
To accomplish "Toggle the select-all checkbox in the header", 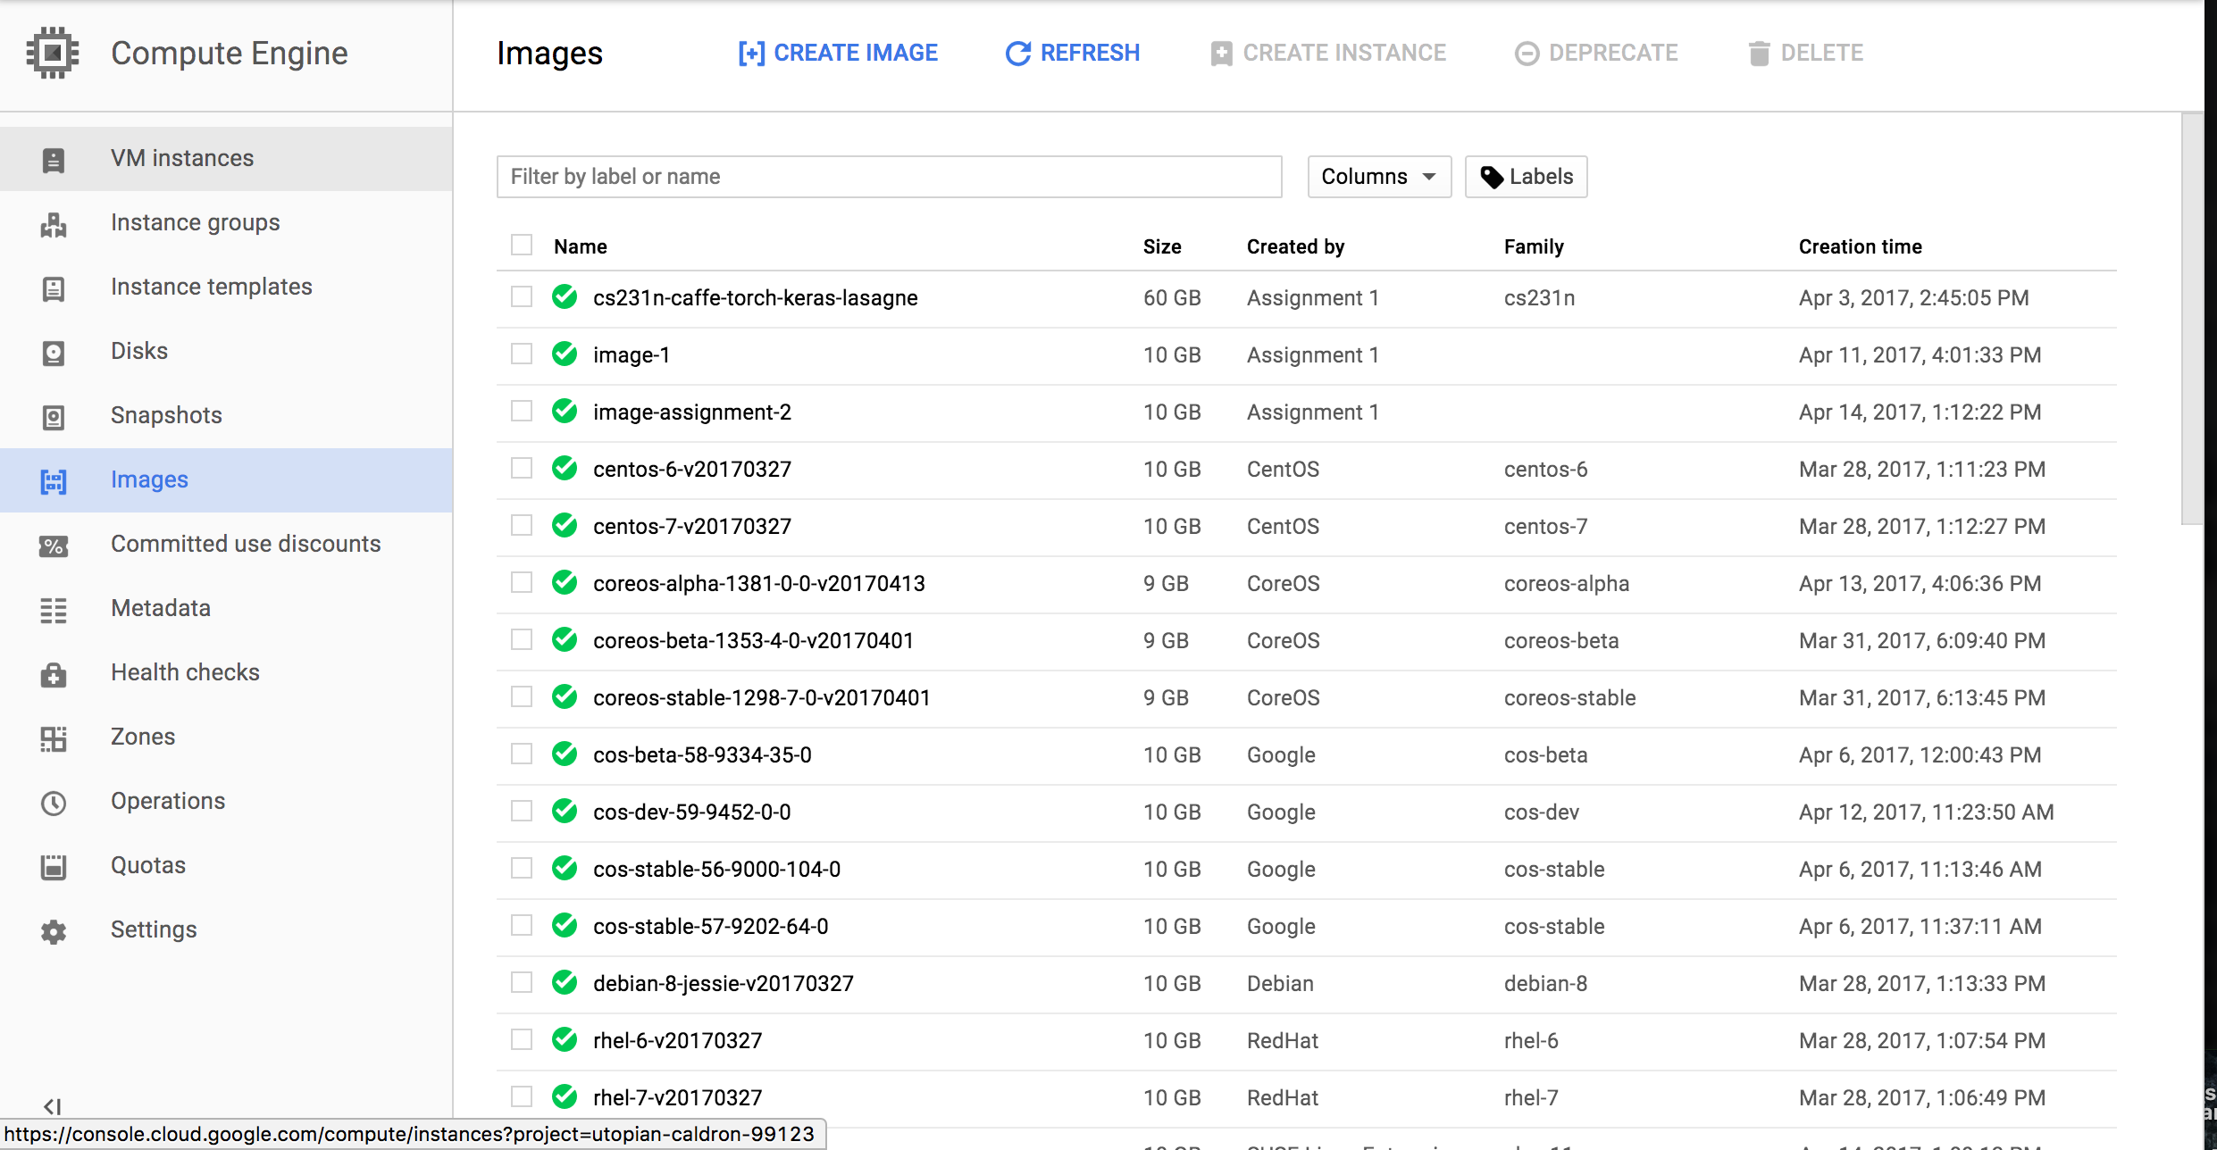I will (x=522, y=246).
